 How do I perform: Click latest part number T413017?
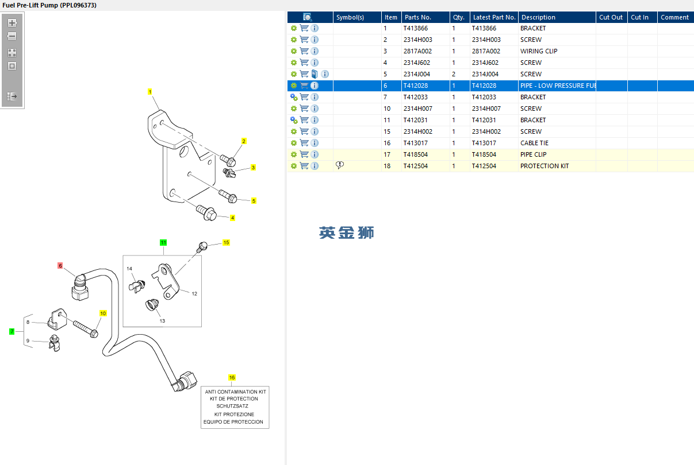click(x=484, y=143)
